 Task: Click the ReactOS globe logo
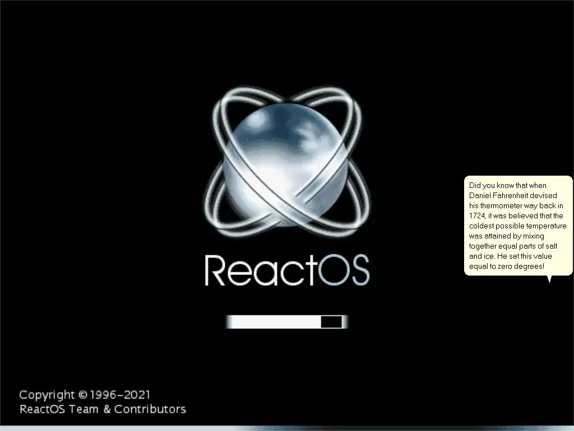(287, 162)
